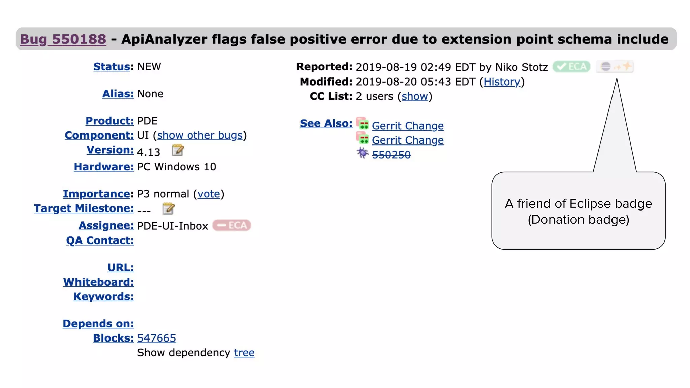Click the vote link next to Importance
The width and height of the screenshot is (690, 388).
point(209,194)
